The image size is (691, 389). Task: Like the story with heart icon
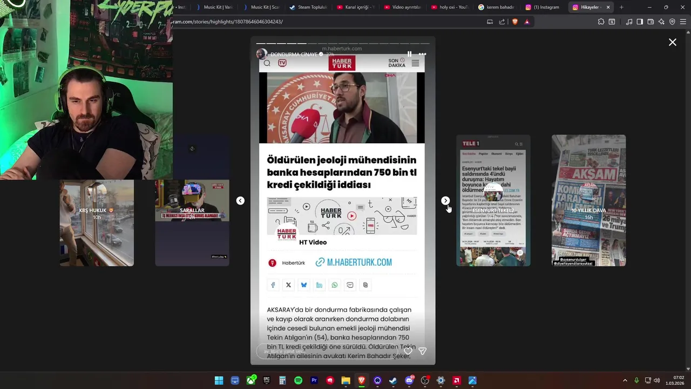[408, 351]
